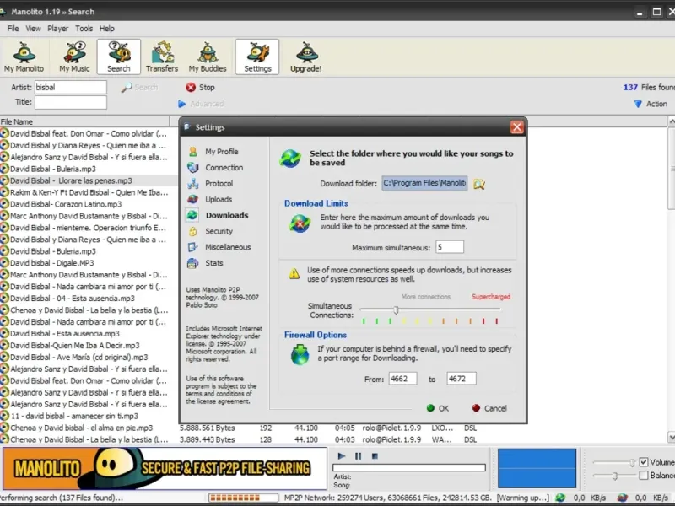The image size is (675, 506).
Task: Toggle the Balance checkbox
Action: pyautogui.click(x=644, y=476)
